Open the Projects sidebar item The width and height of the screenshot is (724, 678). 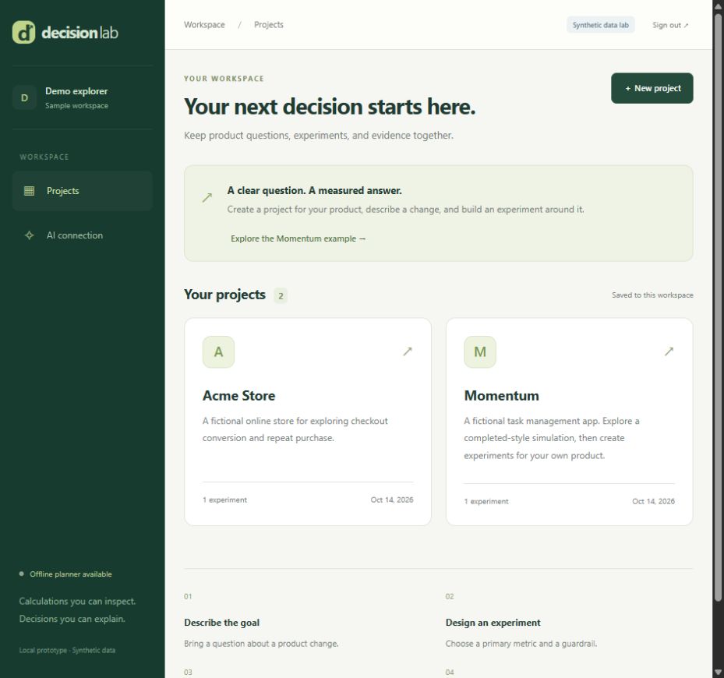point(83,191)
